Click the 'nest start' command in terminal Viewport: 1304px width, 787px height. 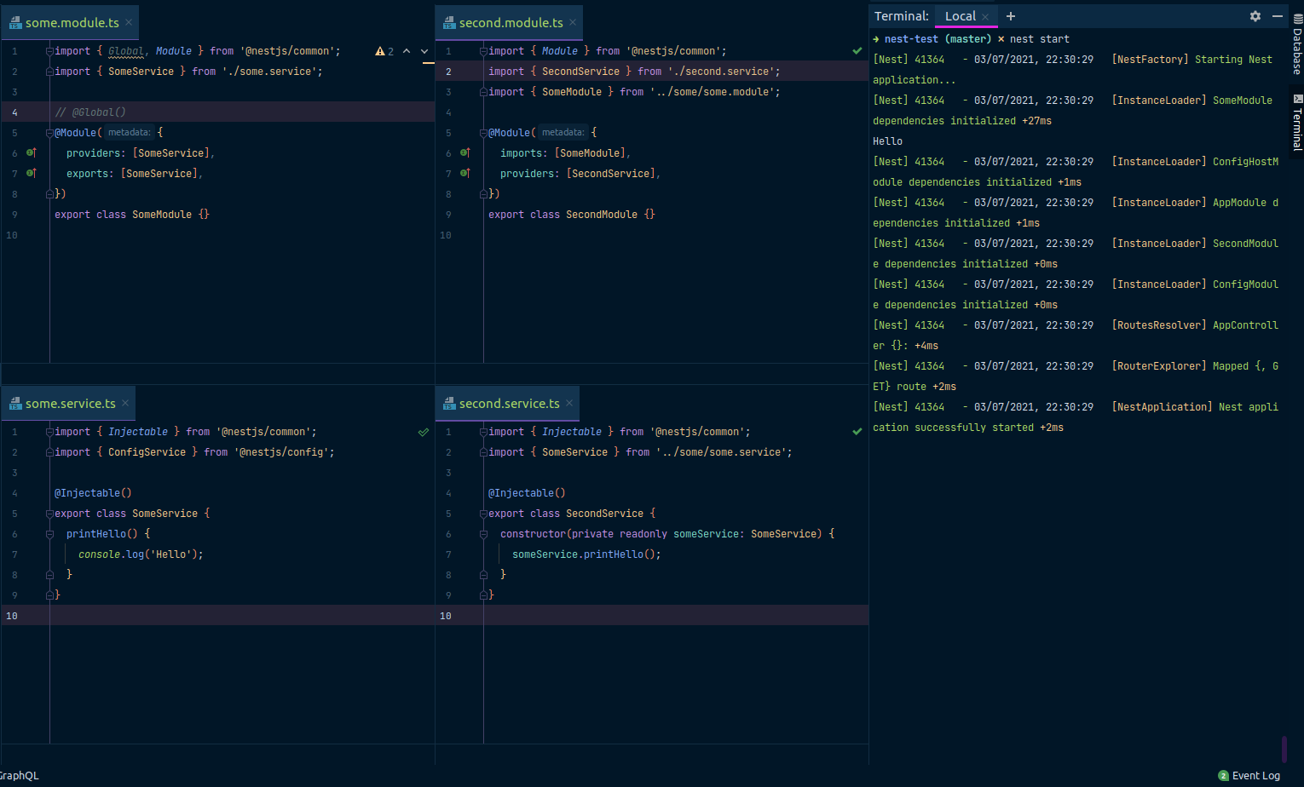(x=1039, y=39)
